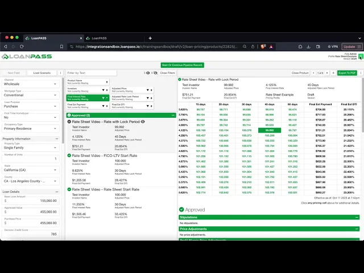This screenshot has height=273, width=364.
Task: Click the browser back arrow
Action: pos(6,47)
